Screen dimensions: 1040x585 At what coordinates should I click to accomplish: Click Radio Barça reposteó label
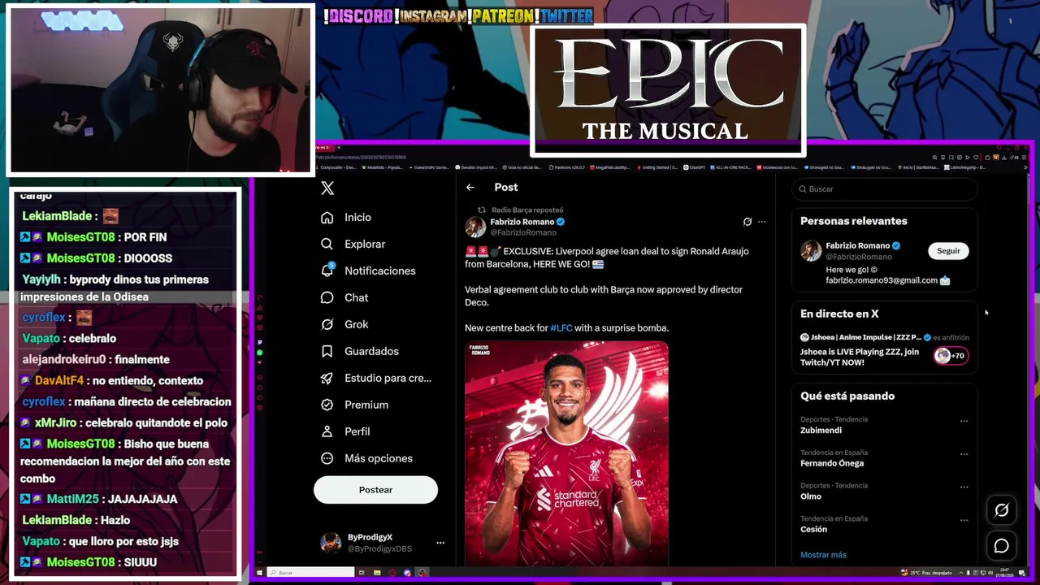pos(527,210)
